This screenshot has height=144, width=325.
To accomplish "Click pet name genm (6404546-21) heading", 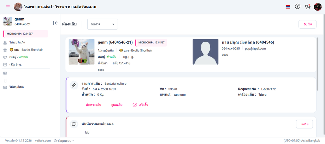I will [115, 42].
